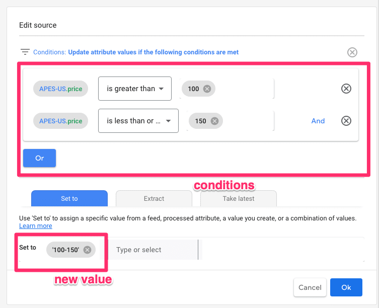Remove all conditions with top-right X icon
379x308 pixels.
click(352, 52)
